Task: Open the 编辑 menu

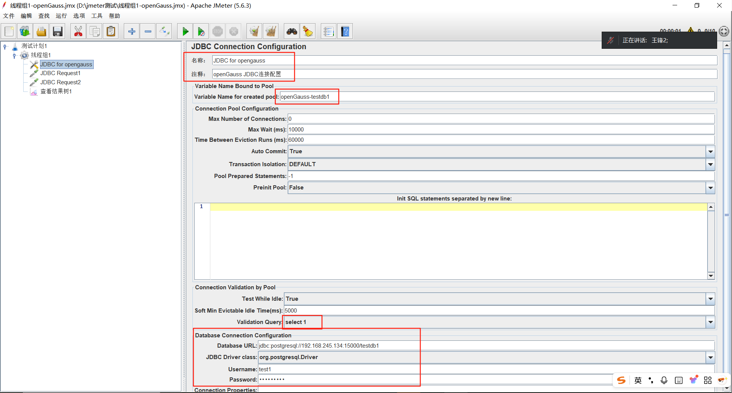Action: pos(26,16)
